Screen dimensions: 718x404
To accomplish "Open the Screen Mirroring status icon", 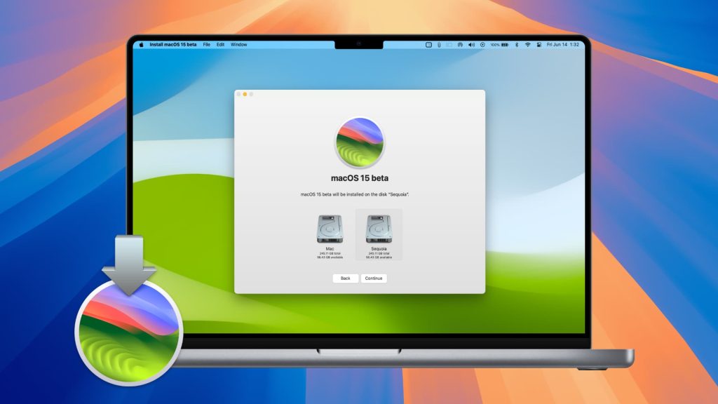I will coord(428,43).
